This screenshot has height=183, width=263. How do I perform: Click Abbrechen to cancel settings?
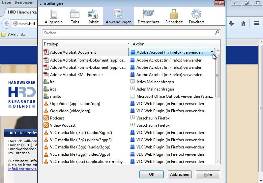(x=180, y=174)
